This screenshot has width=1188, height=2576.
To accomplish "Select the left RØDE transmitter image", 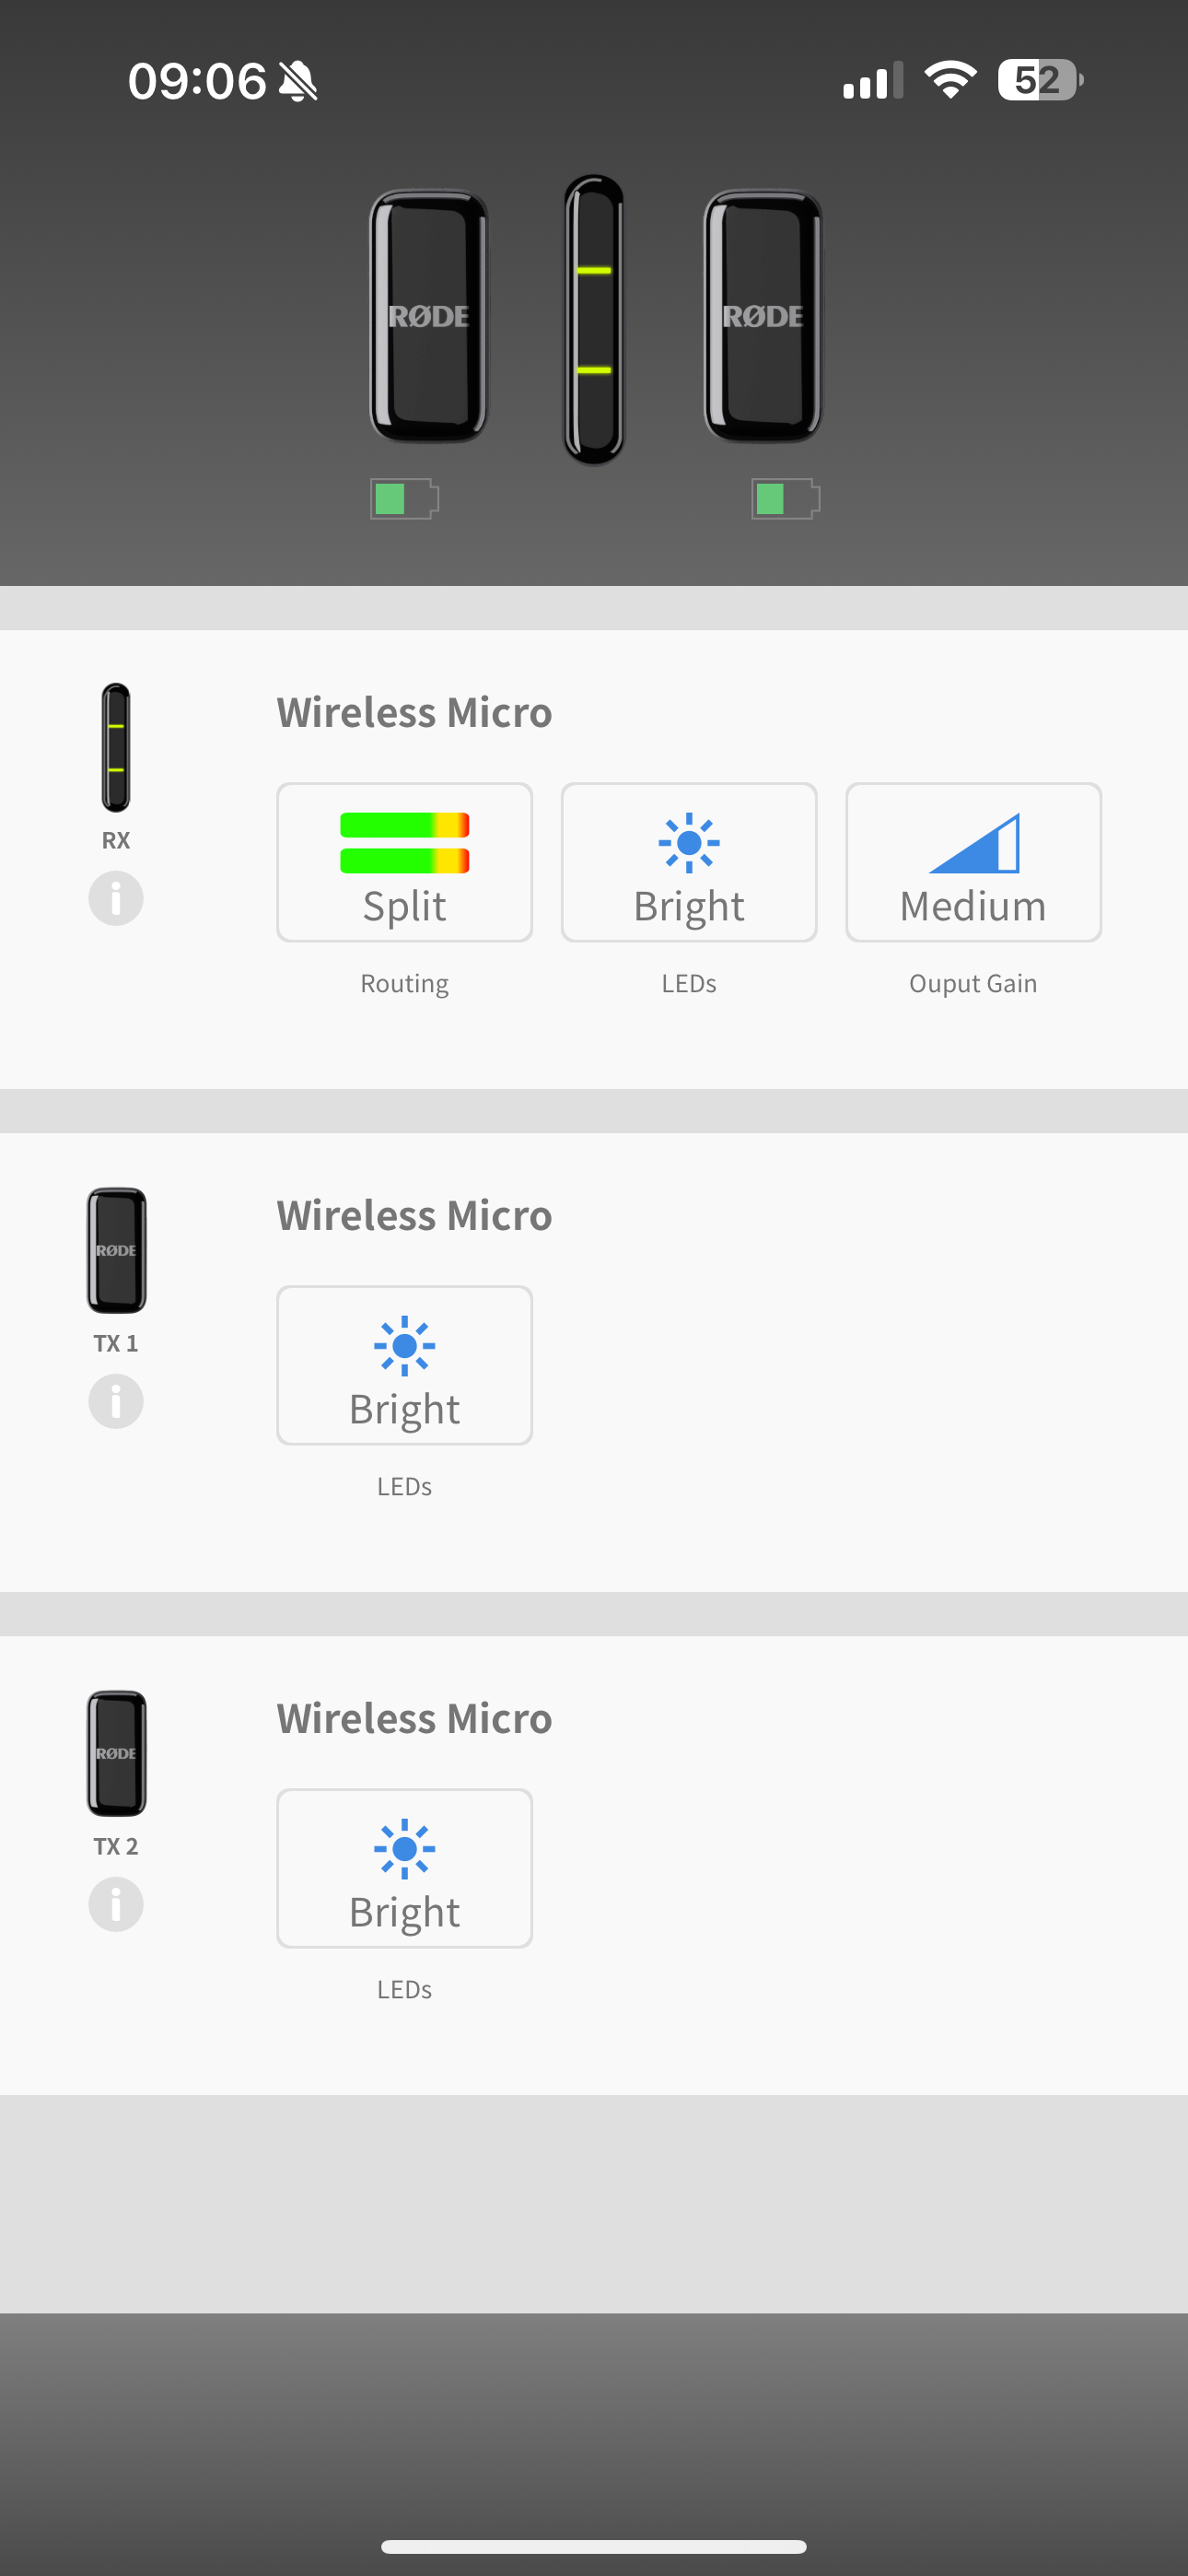I will click(429, 316).
